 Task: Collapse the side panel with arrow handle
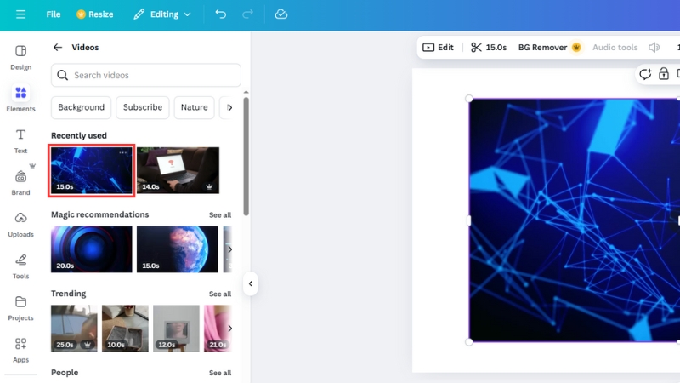point(250,283)
